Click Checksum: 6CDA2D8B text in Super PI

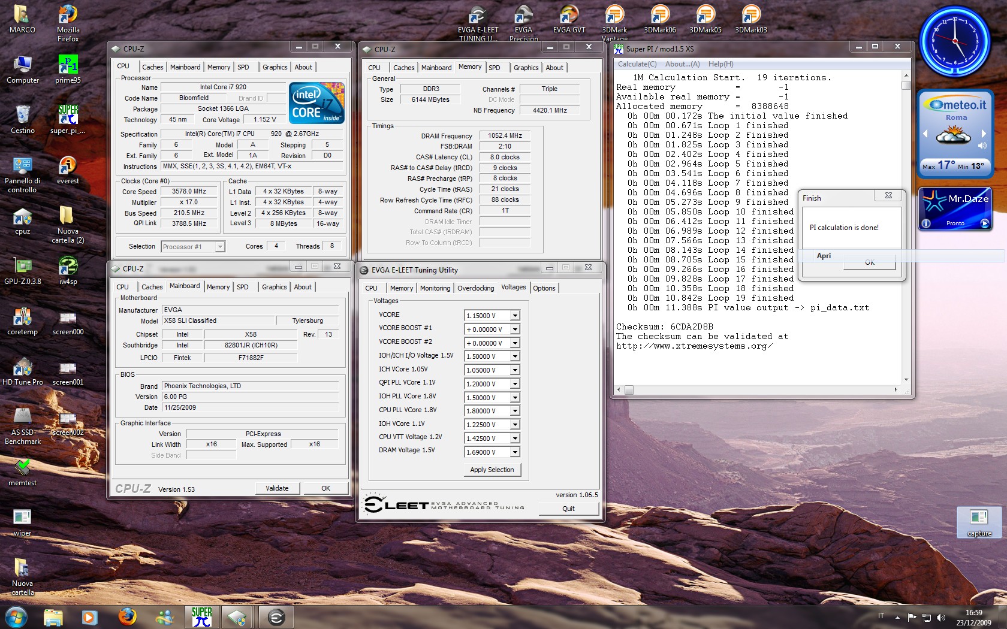click(664, 326)
